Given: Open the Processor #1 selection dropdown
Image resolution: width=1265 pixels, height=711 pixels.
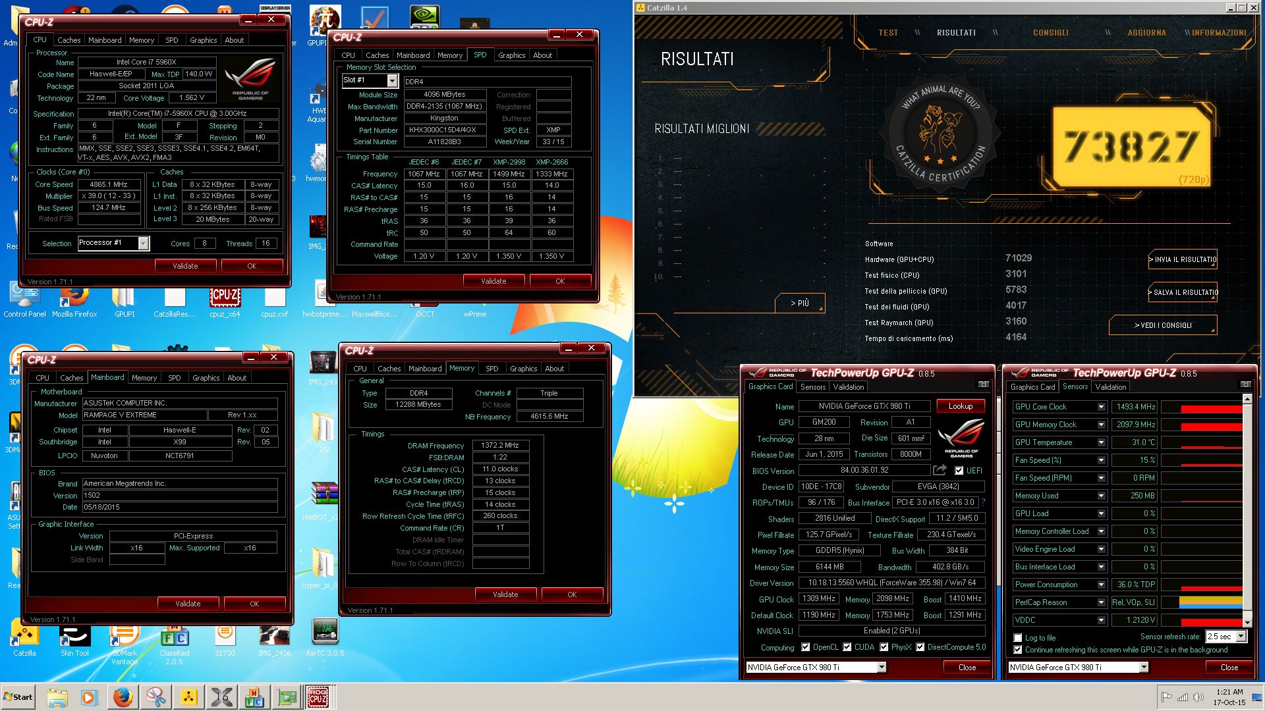Looking at the screenshot, I should click(x=143, y=243).
